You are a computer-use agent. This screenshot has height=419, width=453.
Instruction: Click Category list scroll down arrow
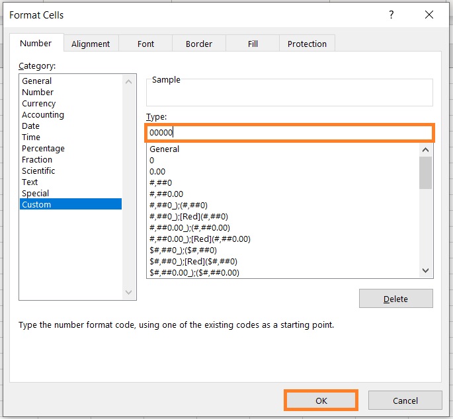(129, 292)
